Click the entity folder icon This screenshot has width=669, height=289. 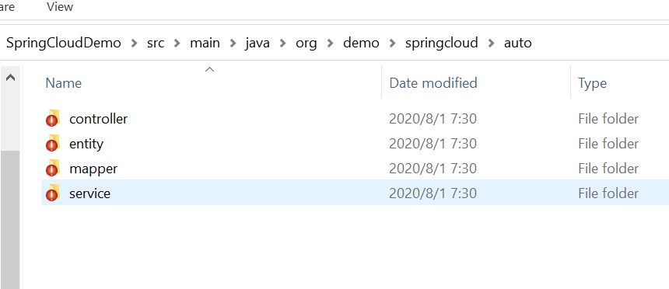click(52, 144)
